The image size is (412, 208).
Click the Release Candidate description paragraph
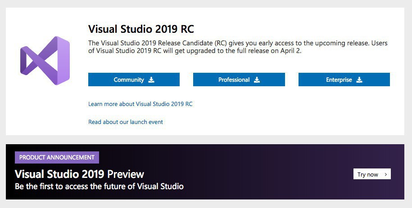(x=238, y=47)
